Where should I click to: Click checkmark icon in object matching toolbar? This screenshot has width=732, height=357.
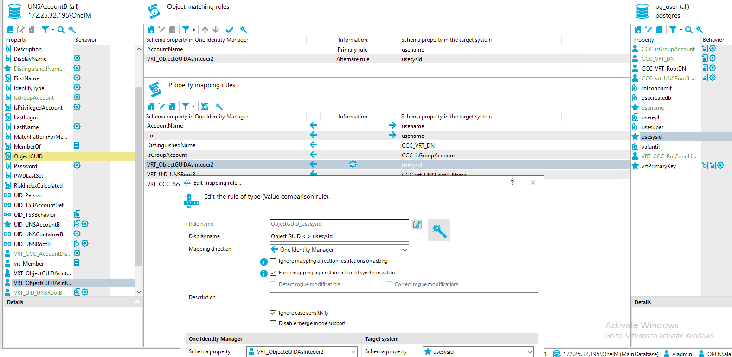[x=230, y=30]
